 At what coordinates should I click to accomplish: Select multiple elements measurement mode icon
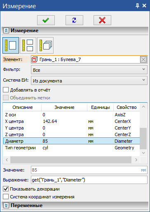[x=45, y=45]
